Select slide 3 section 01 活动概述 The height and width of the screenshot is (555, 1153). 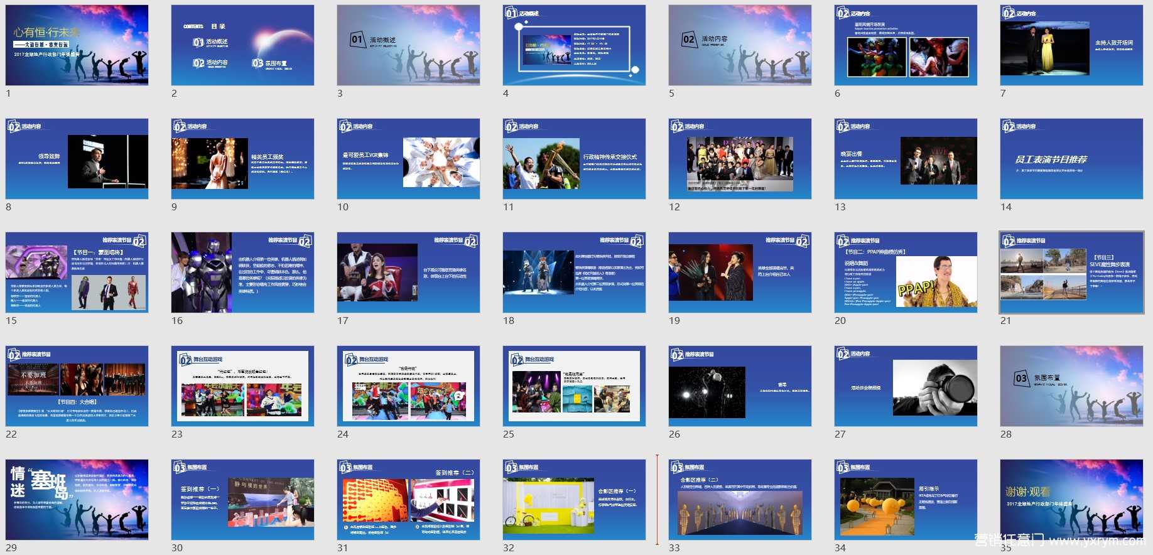(x=409, y=45)
